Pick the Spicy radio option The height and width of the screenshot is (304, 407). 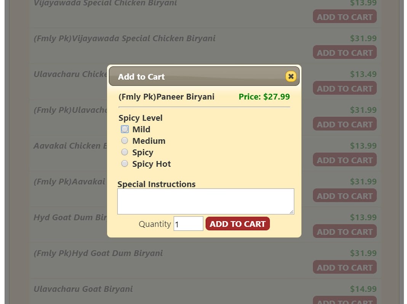click(125, 152)
